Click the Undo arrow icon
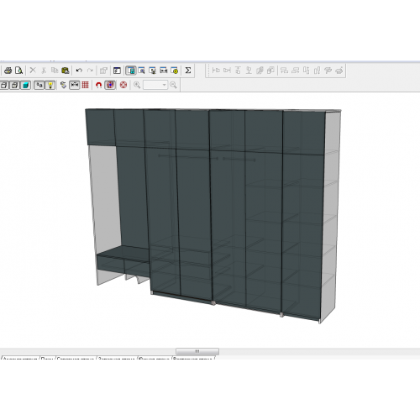 79,71
